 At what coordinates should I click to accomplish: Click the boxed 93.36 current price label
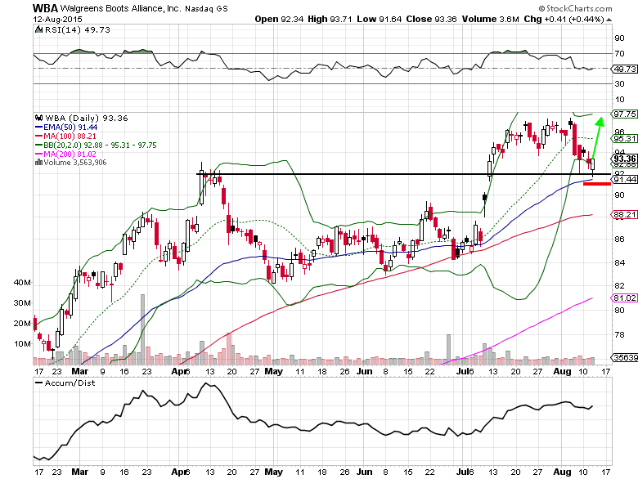point(624,159)
